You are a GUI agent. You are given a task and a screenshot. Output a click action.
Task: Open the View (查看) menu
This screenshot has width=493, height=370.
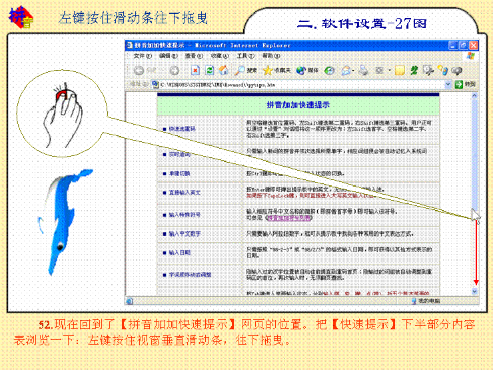coord(194,56)
